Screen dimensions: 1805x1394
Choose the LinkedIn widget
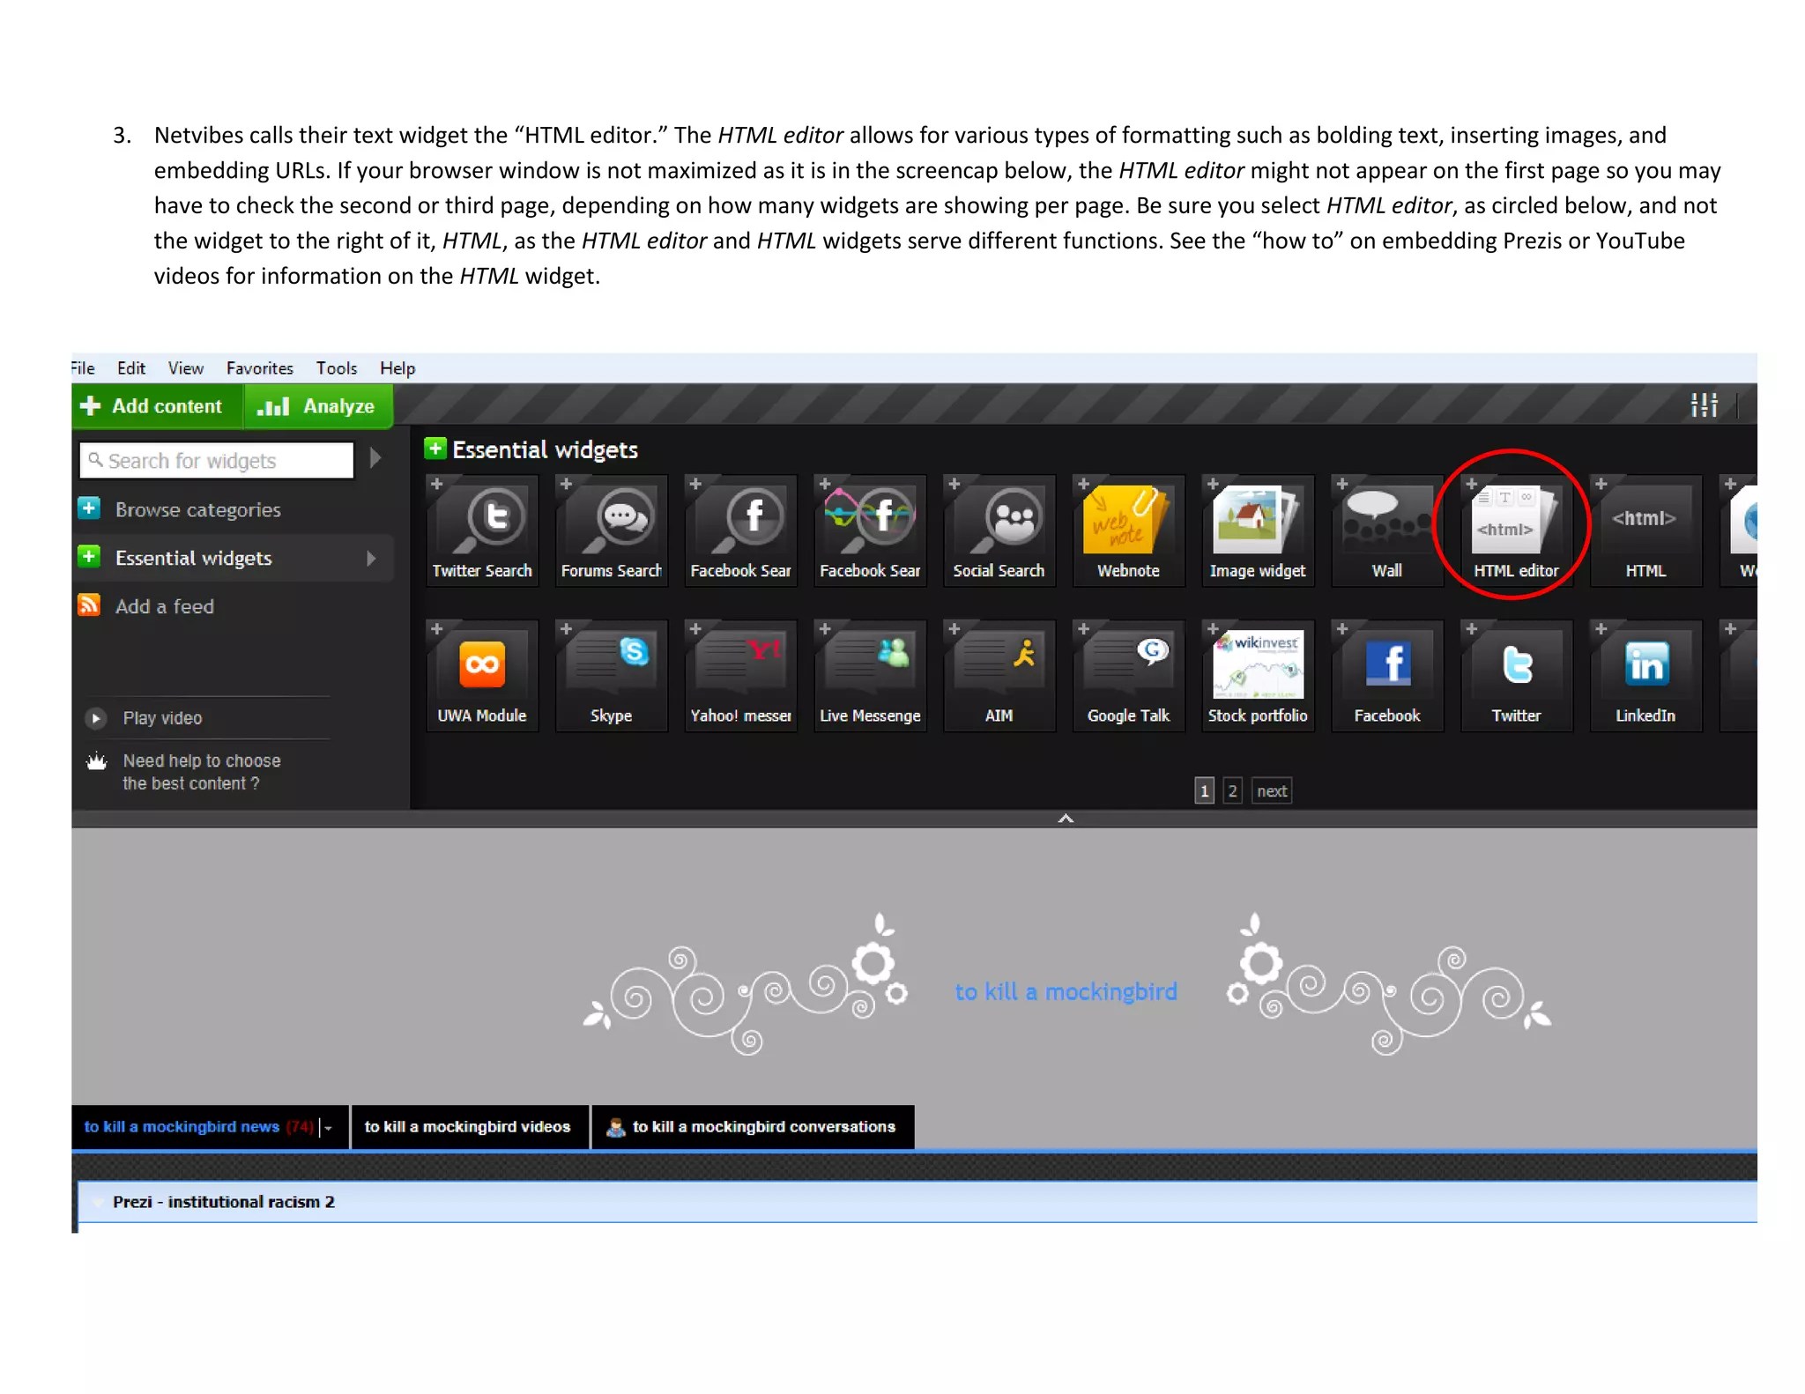coord(1645,676)
